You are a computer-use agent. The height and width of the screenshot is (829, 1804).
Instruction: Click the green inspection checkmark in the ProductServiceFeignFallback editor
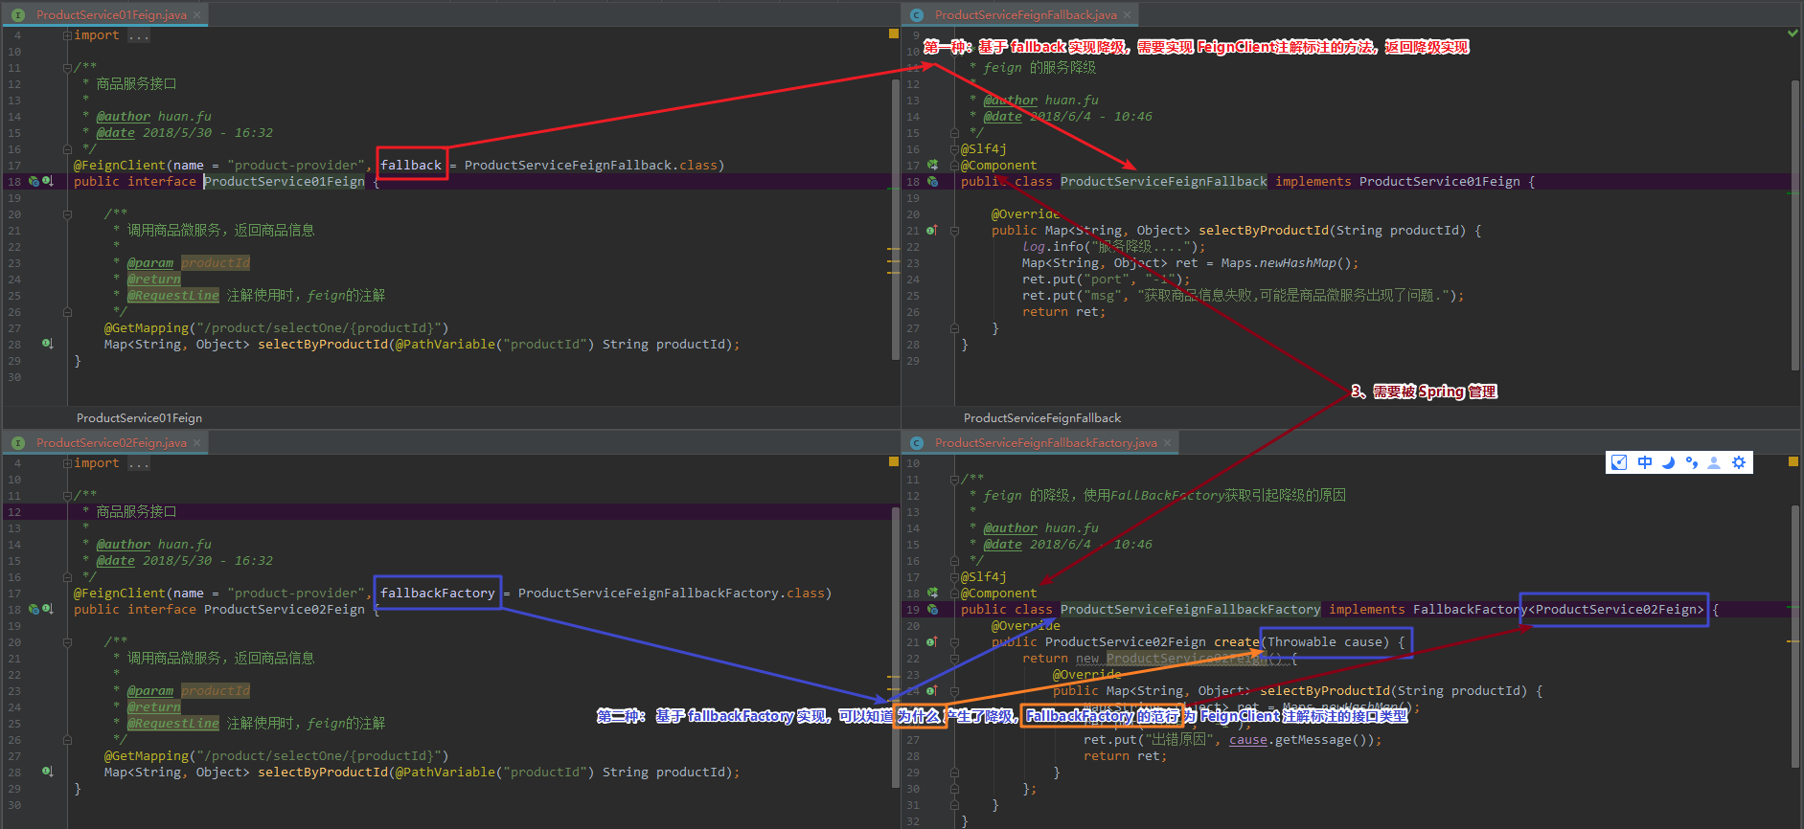click(1793, 34)
